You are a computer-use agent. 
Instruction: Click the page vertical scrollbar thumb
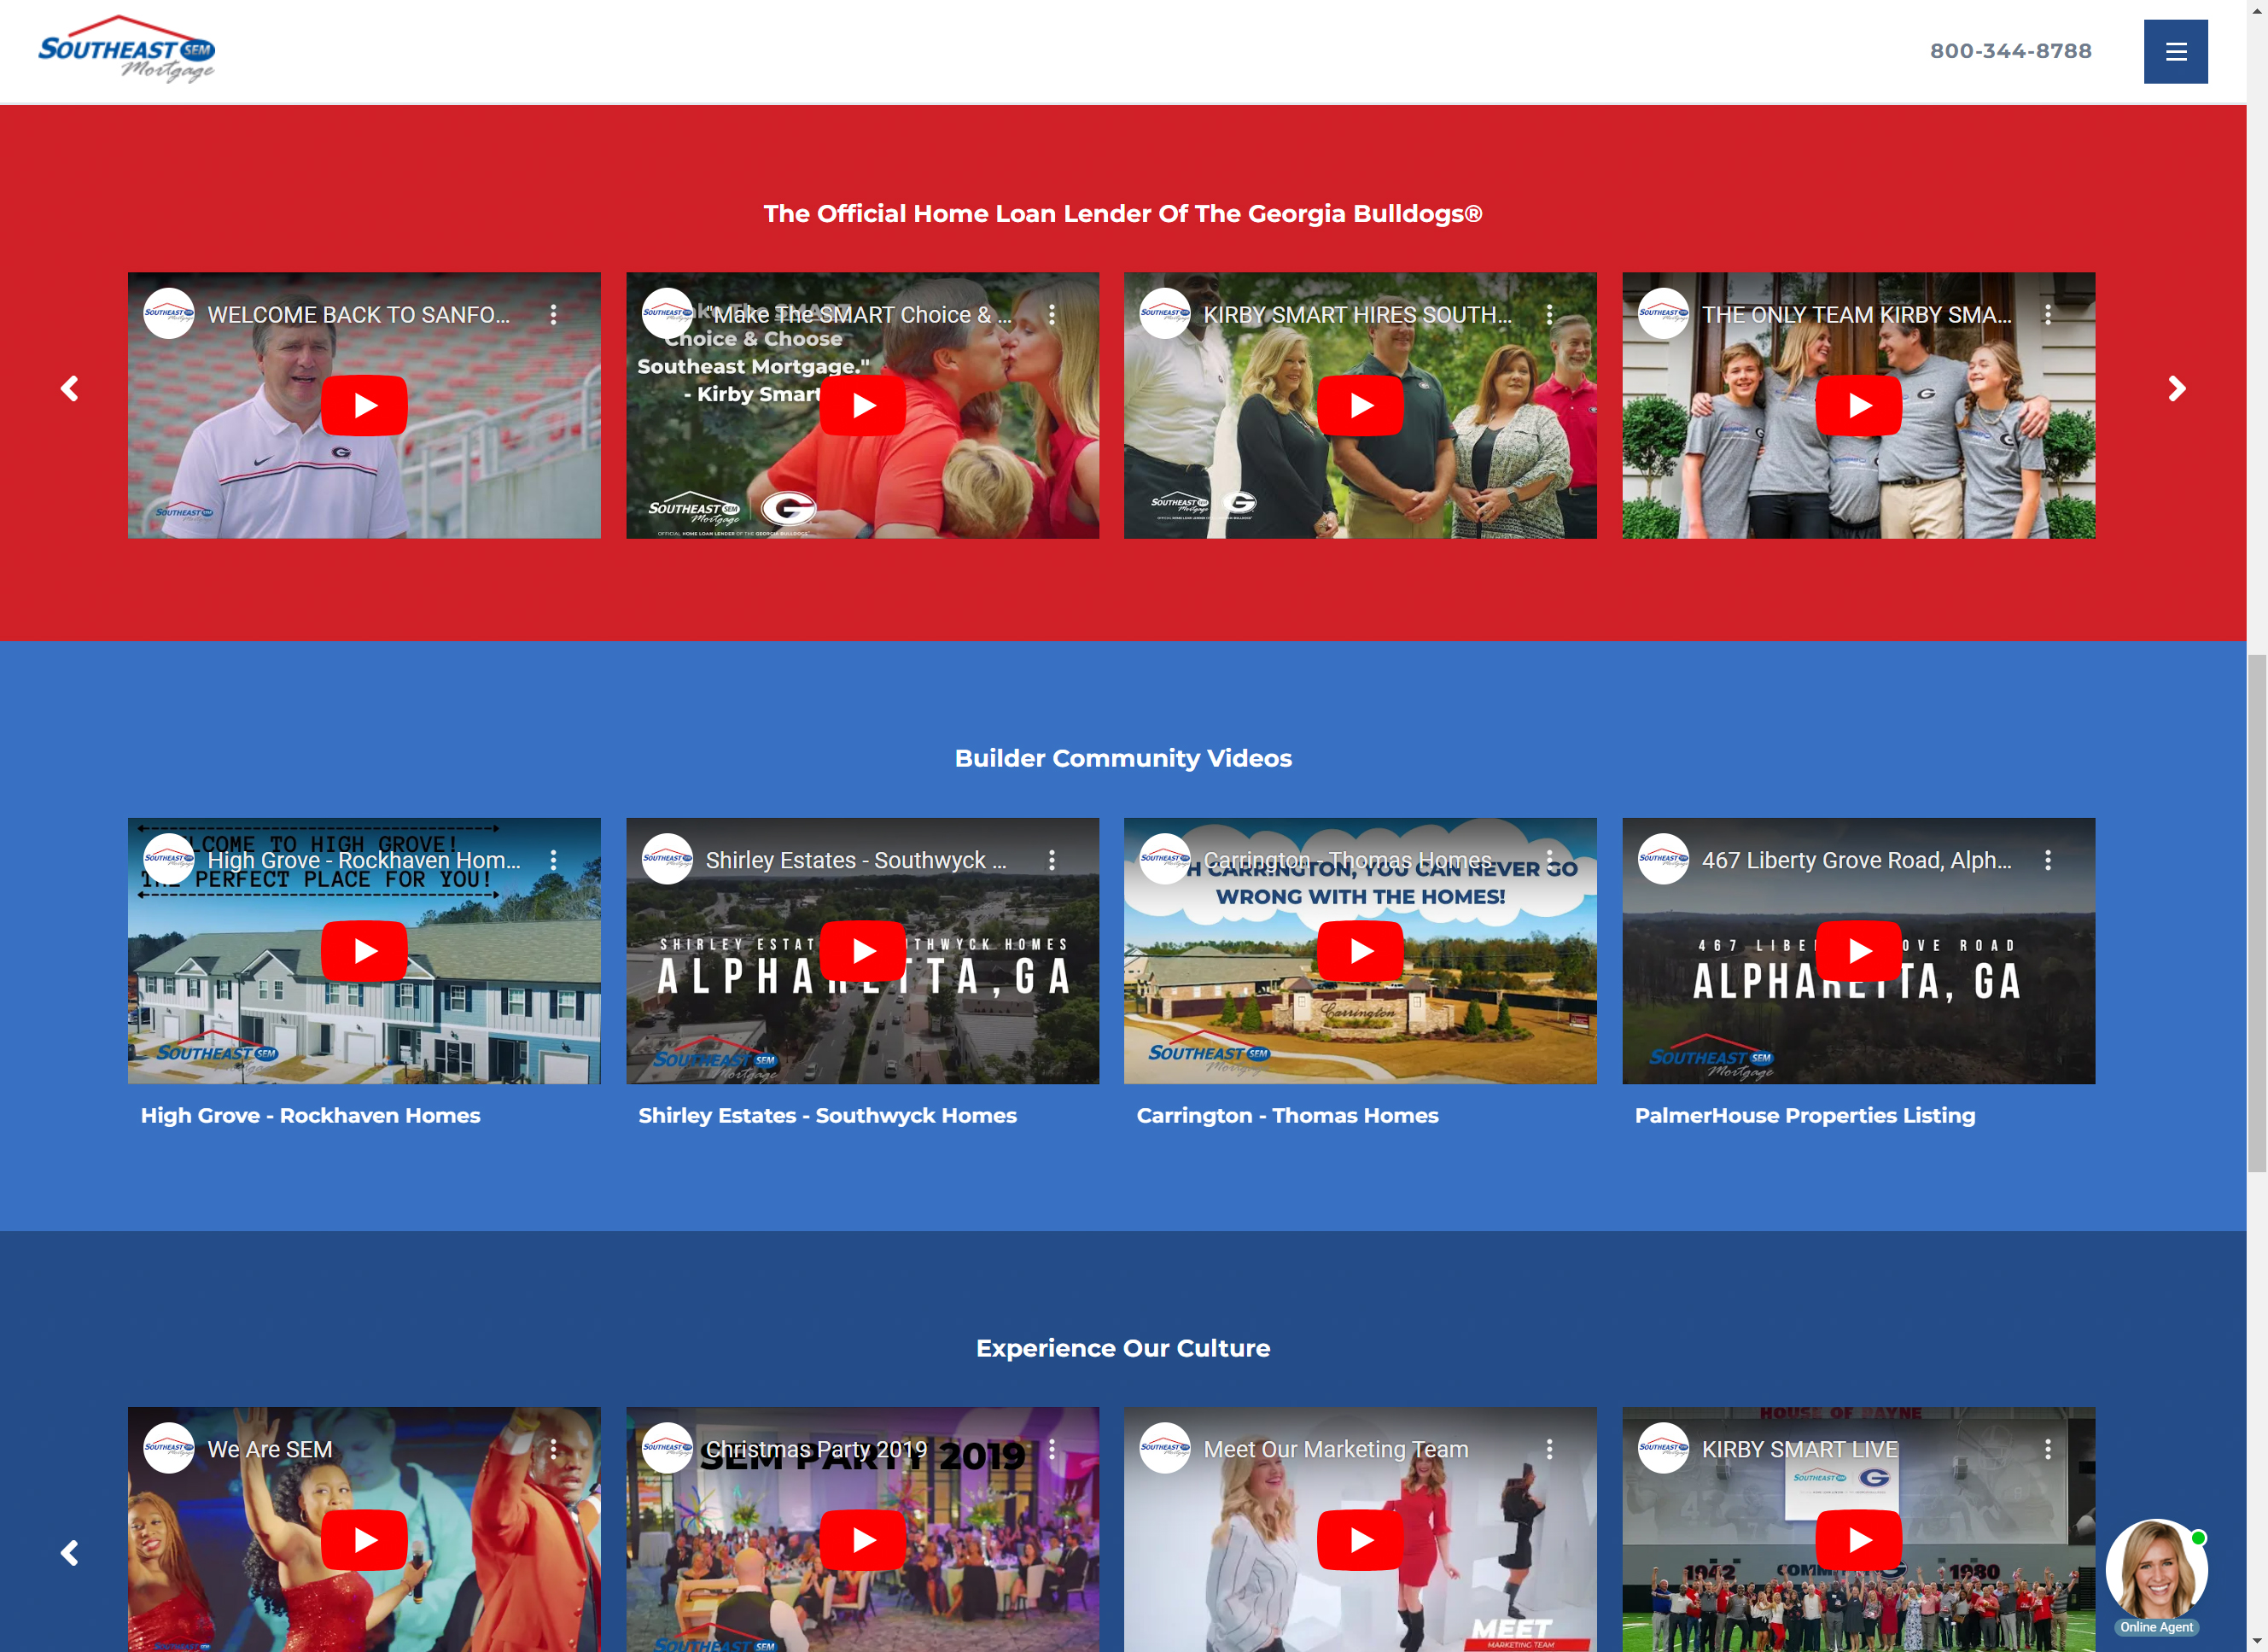2257,912
